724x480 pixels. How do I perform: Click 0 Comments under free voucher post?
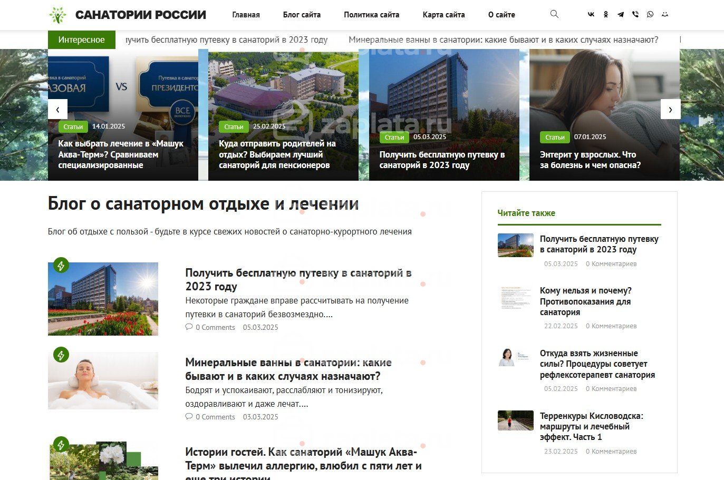coord(215,327)
